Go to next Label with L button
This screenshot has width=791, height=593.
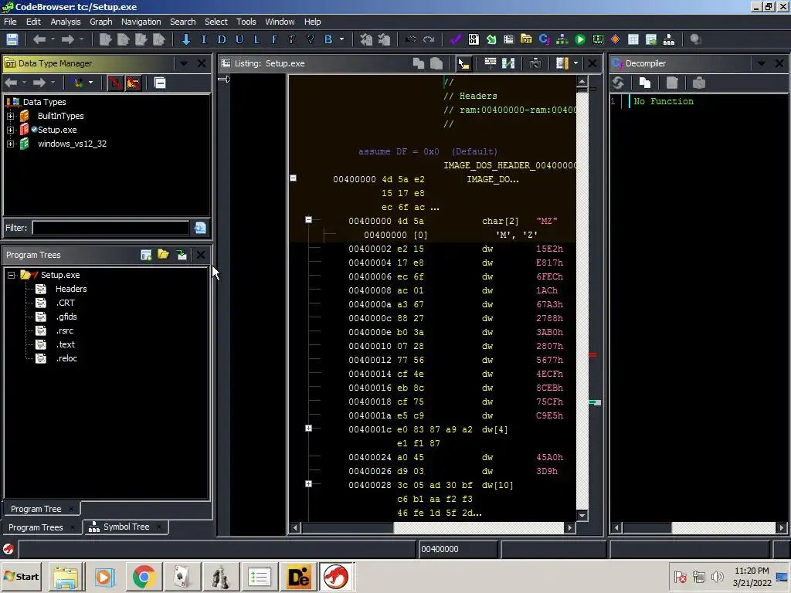[x=256, y=39]
